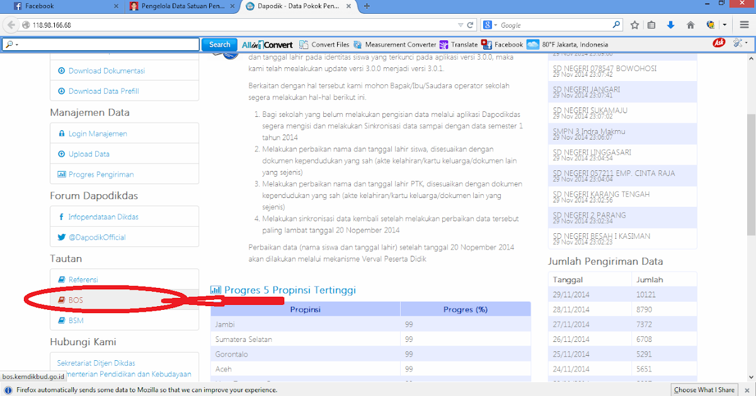756x396 pixels.
Task: Reload the page with the refresh icon
Action: pos(470,25)
